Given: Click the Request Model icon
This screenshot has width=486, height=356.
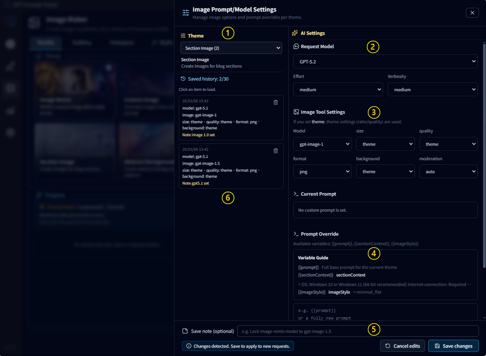Looking at the screenshot, I should (296, 47).
